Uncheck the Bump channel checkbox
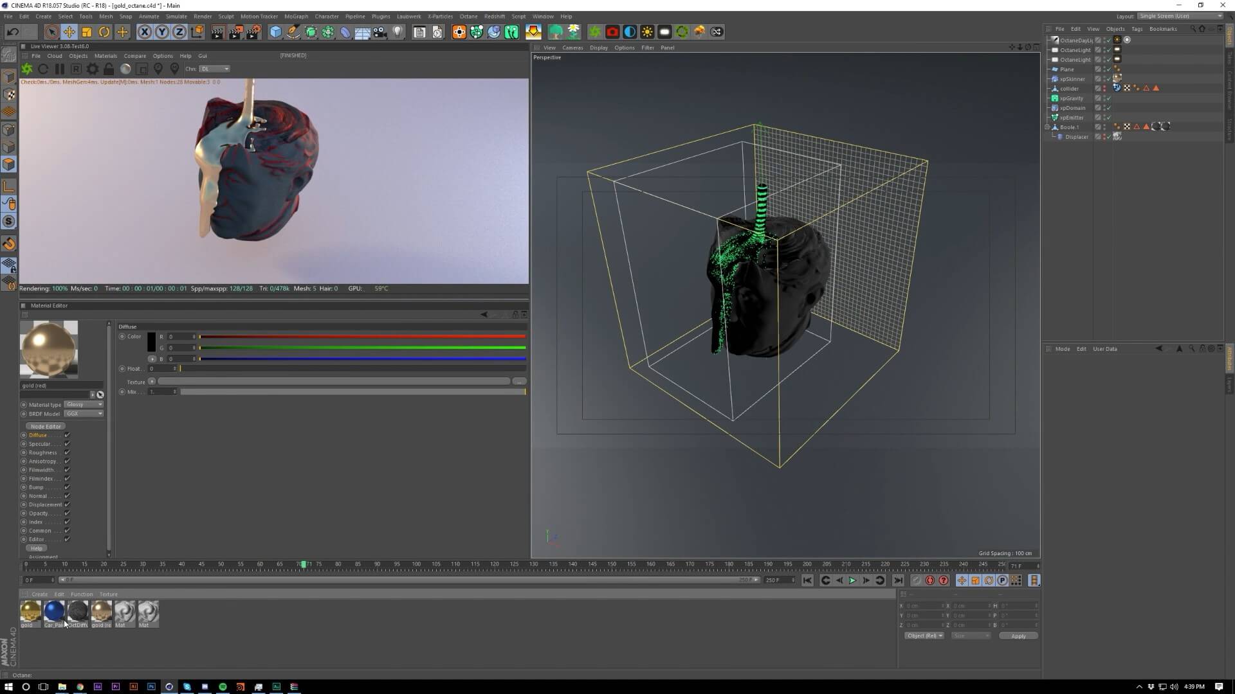Screen dimensions: 1235x694 pyautogui.click(x=67, y=487)
